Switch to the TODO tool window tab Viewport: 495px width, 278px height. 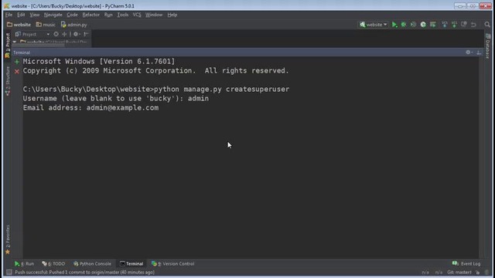click(x=53, y=263)
